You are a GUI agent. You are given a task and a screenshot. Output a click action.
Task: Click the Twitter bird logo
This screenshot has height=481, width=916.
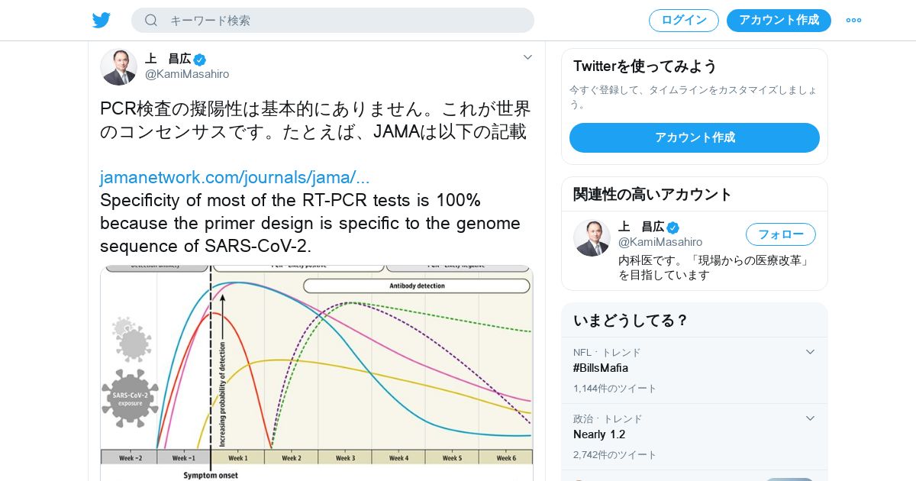tap(102, 21)
